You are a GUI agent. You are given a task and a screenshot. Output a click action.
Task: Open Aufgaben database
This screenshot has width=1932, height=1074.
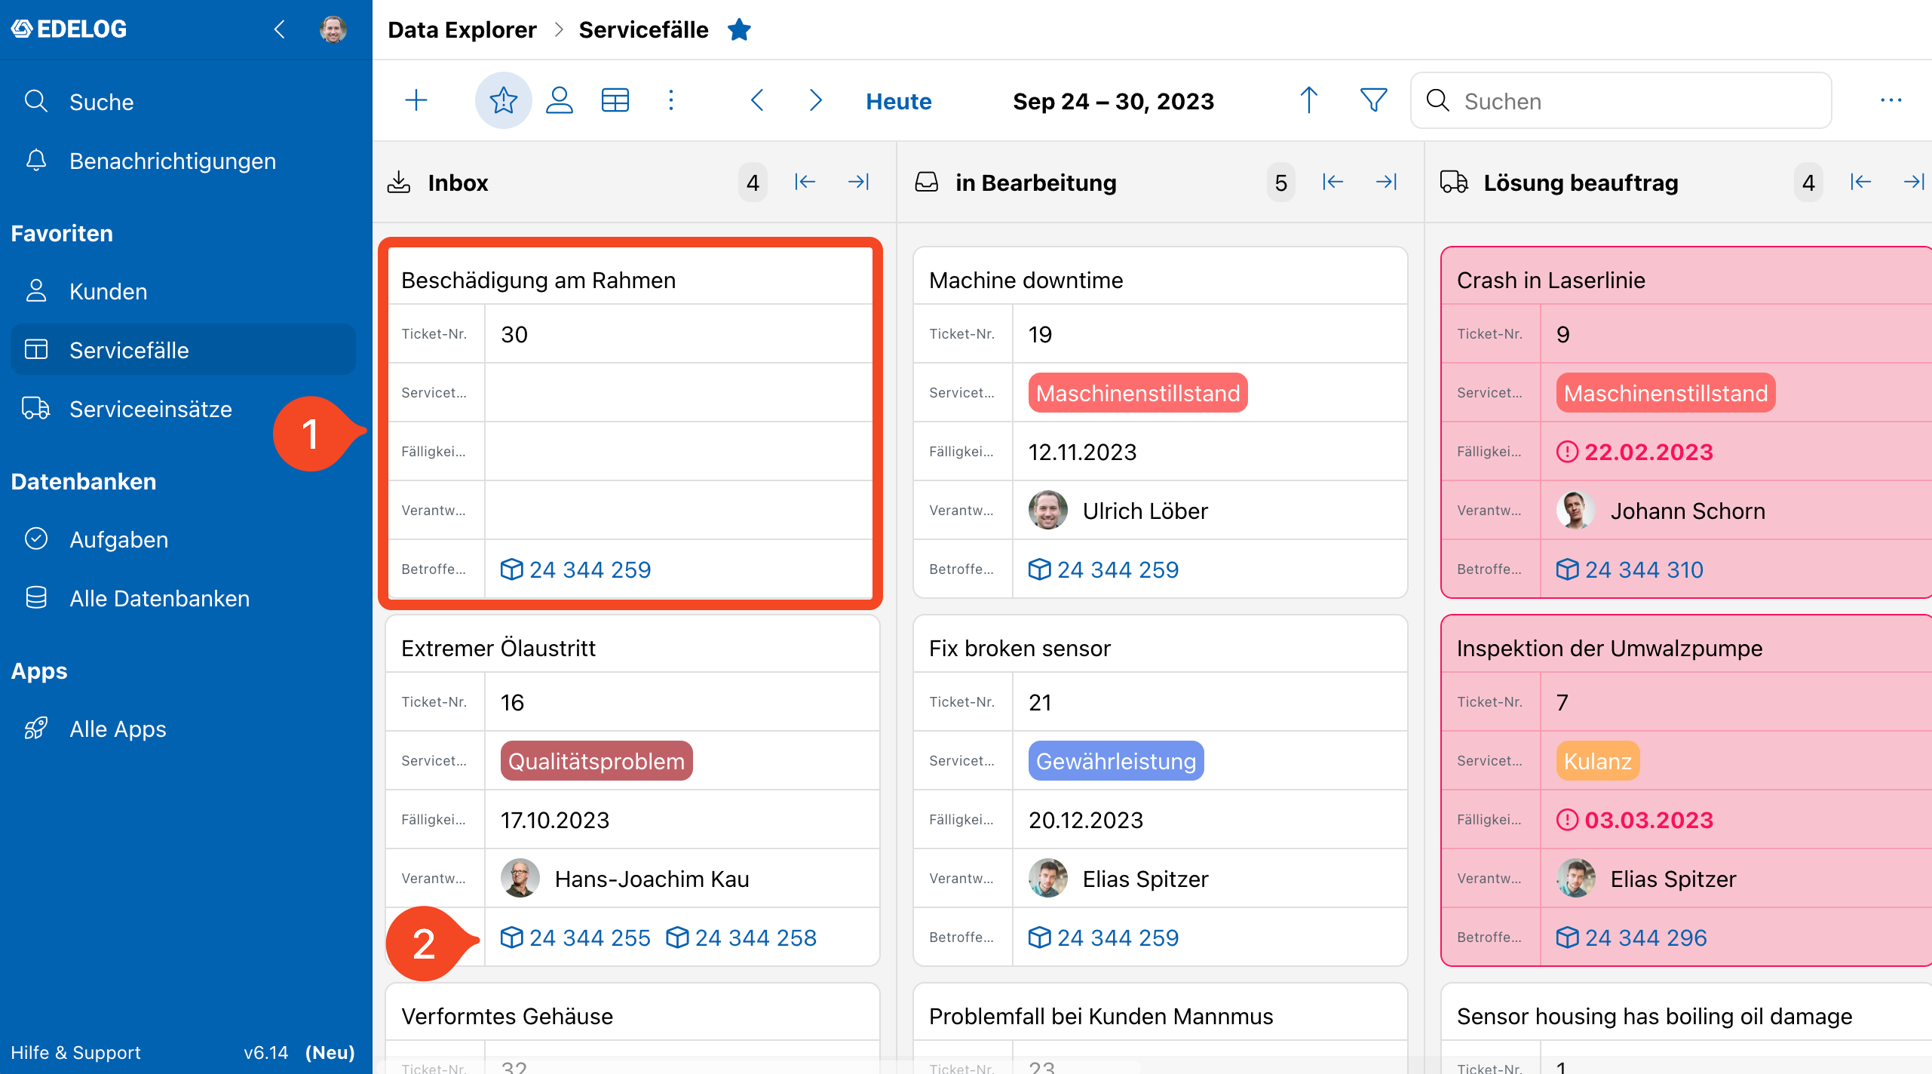(182, 539)
